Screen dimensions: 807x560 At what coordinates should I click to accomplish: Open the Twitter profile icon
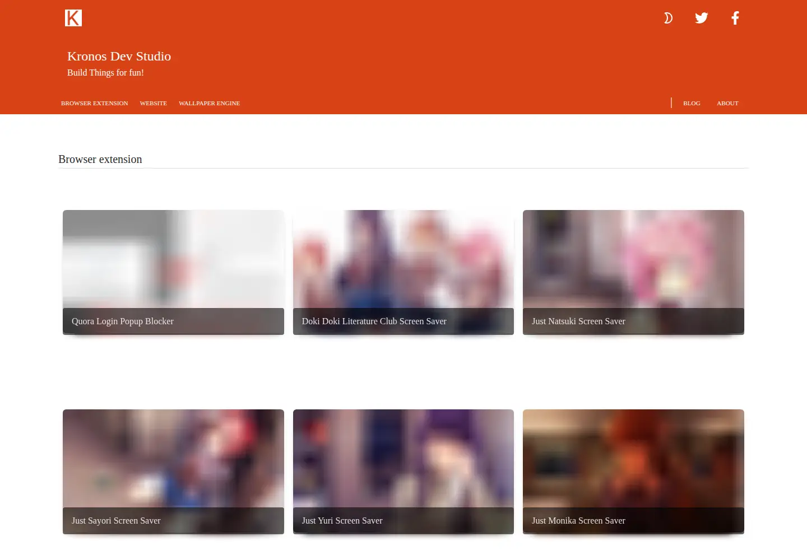702,18
